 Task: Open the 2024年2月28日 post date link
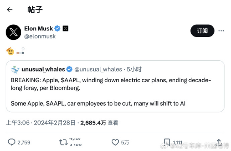(54, 123)
